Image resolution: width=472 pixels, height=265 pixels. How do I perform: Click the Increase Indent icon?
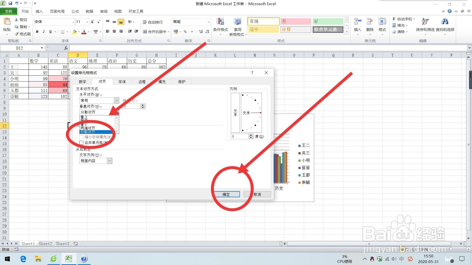[x=136, y=32]
